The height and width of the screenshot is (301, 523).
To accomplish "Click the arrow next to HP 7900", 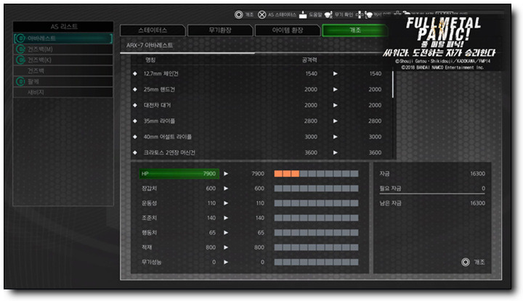I will pos(226,173).
